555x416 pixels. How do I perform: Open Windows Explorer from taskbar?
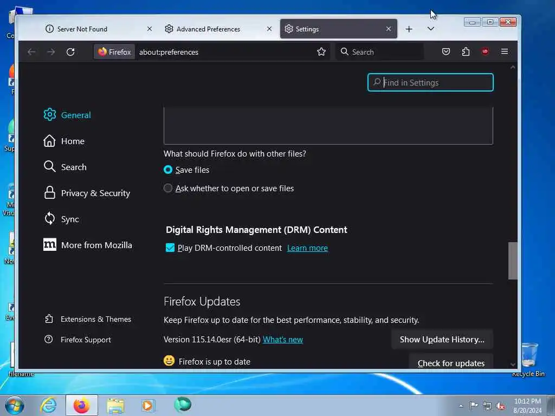[115, 405]
